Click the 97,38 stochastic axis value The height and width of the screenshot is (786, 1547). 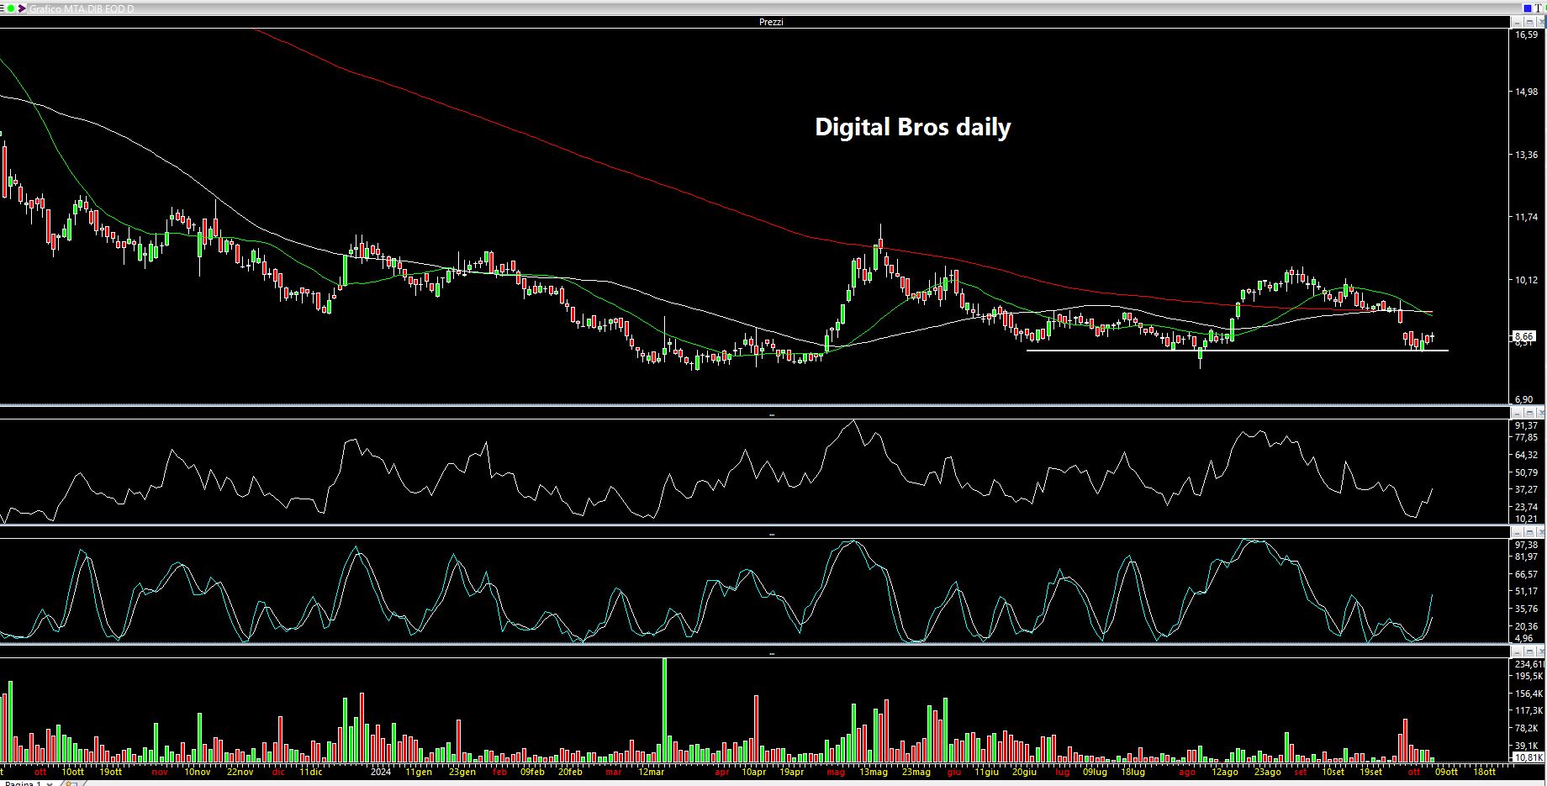pos(1526,545)
